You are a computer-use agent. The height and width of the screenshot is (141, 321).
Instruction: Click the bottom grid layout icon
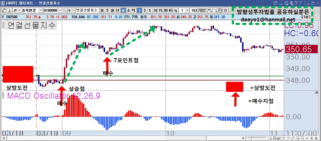[270, 138]
